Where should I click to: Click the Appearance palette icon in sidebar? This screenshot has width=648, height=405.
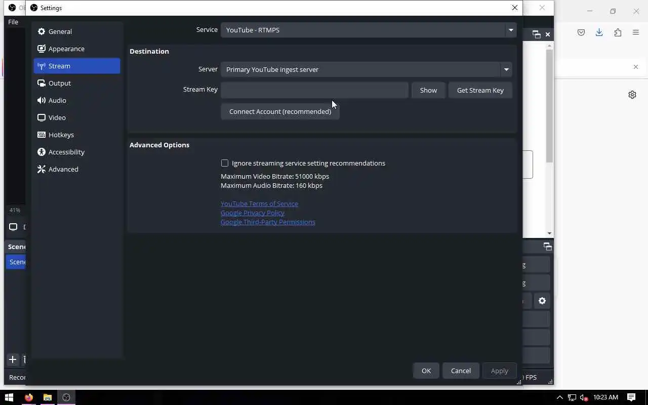(42, 49)
